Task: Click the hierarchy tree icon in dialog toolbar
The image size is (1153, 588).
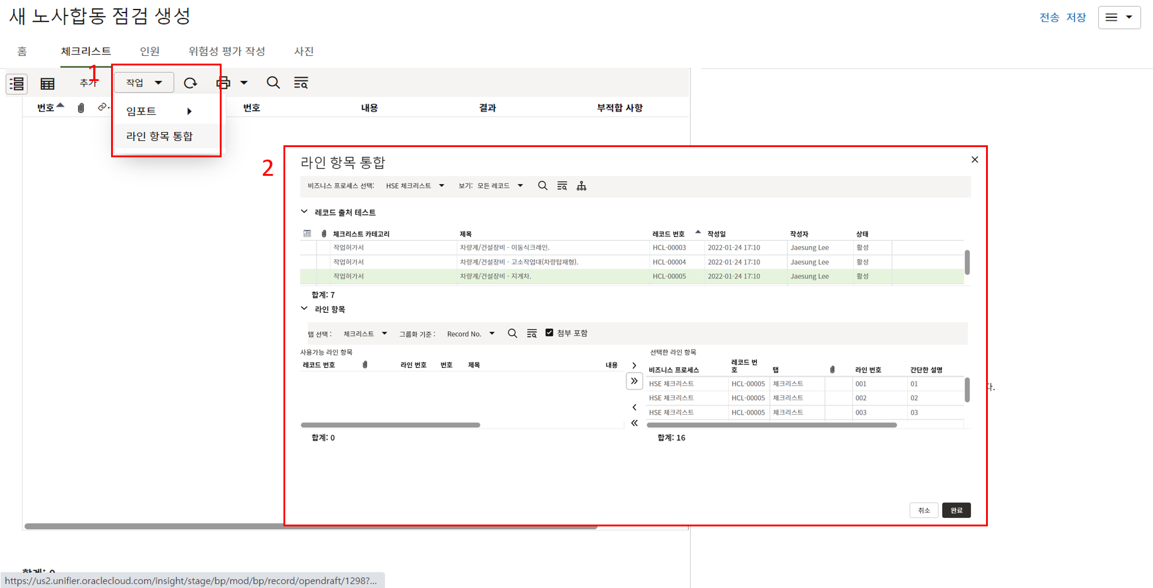Action: (x=581, y=186)
